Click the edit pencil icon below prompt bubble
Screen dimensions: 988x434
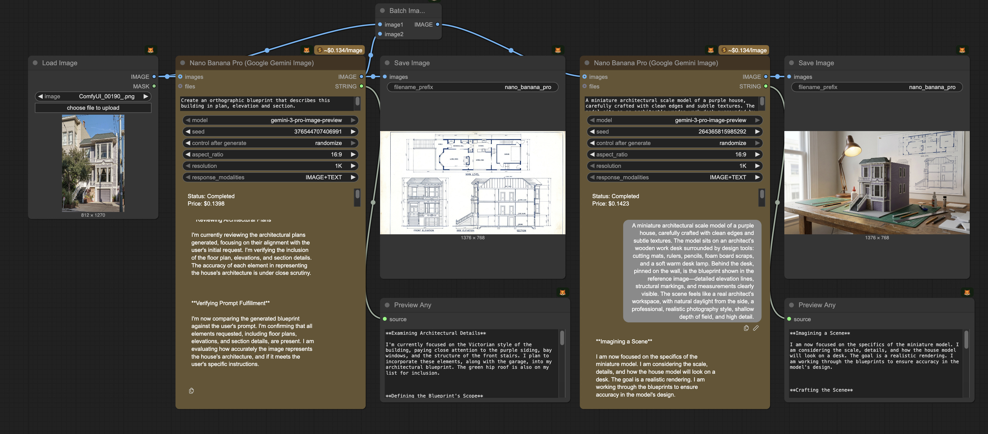[x=756, y=328]
